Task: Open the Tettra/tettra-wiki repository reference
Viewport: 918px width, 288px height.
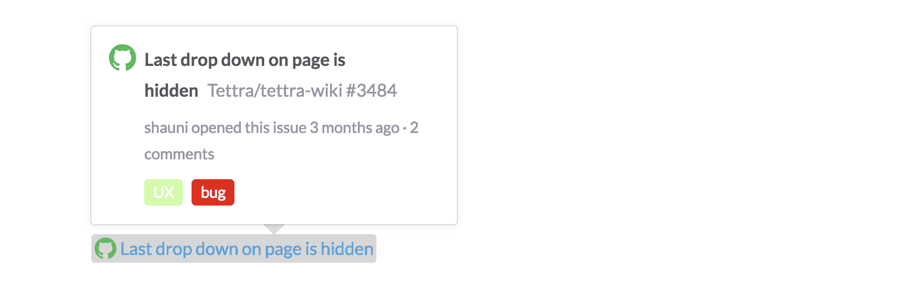Action: [x=275, y=90]
